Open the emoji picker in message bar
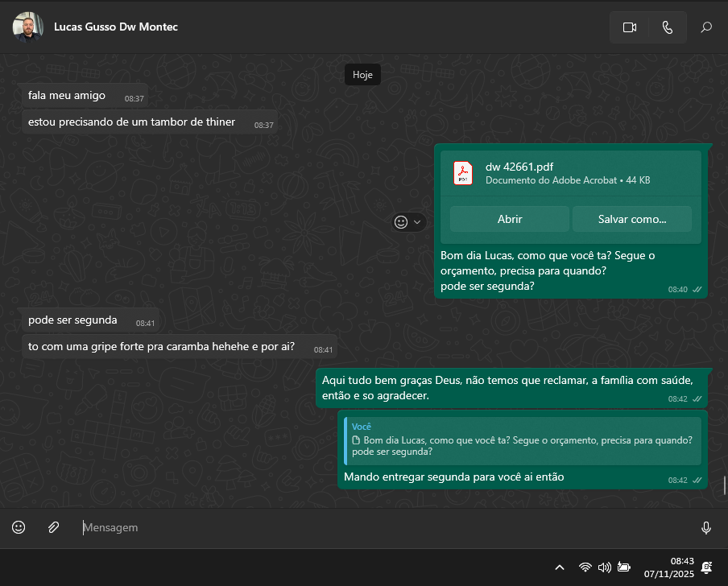The image size is (728, 586). (x=19, y=527)
